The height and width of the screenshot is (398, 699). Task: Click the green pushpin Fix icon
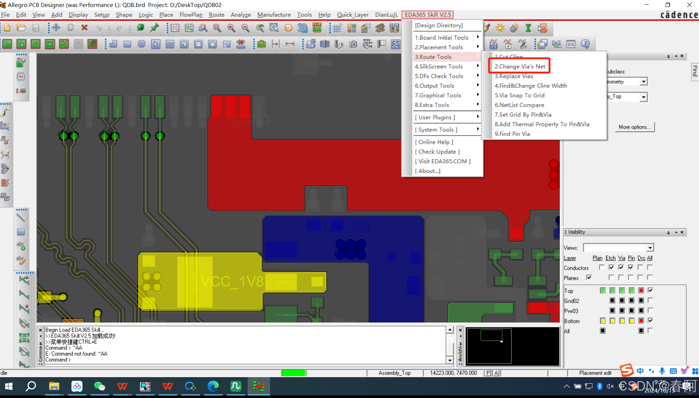[155, 28]
